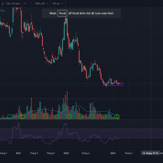163x163 pixels.
Task: Click the 2022 label on the time axis
Action: click(x=66, y=153)
